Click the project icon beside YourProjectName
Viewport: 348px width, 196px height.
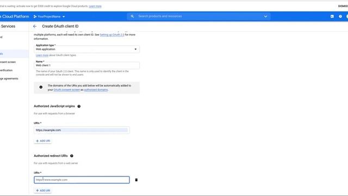[35, 16]
